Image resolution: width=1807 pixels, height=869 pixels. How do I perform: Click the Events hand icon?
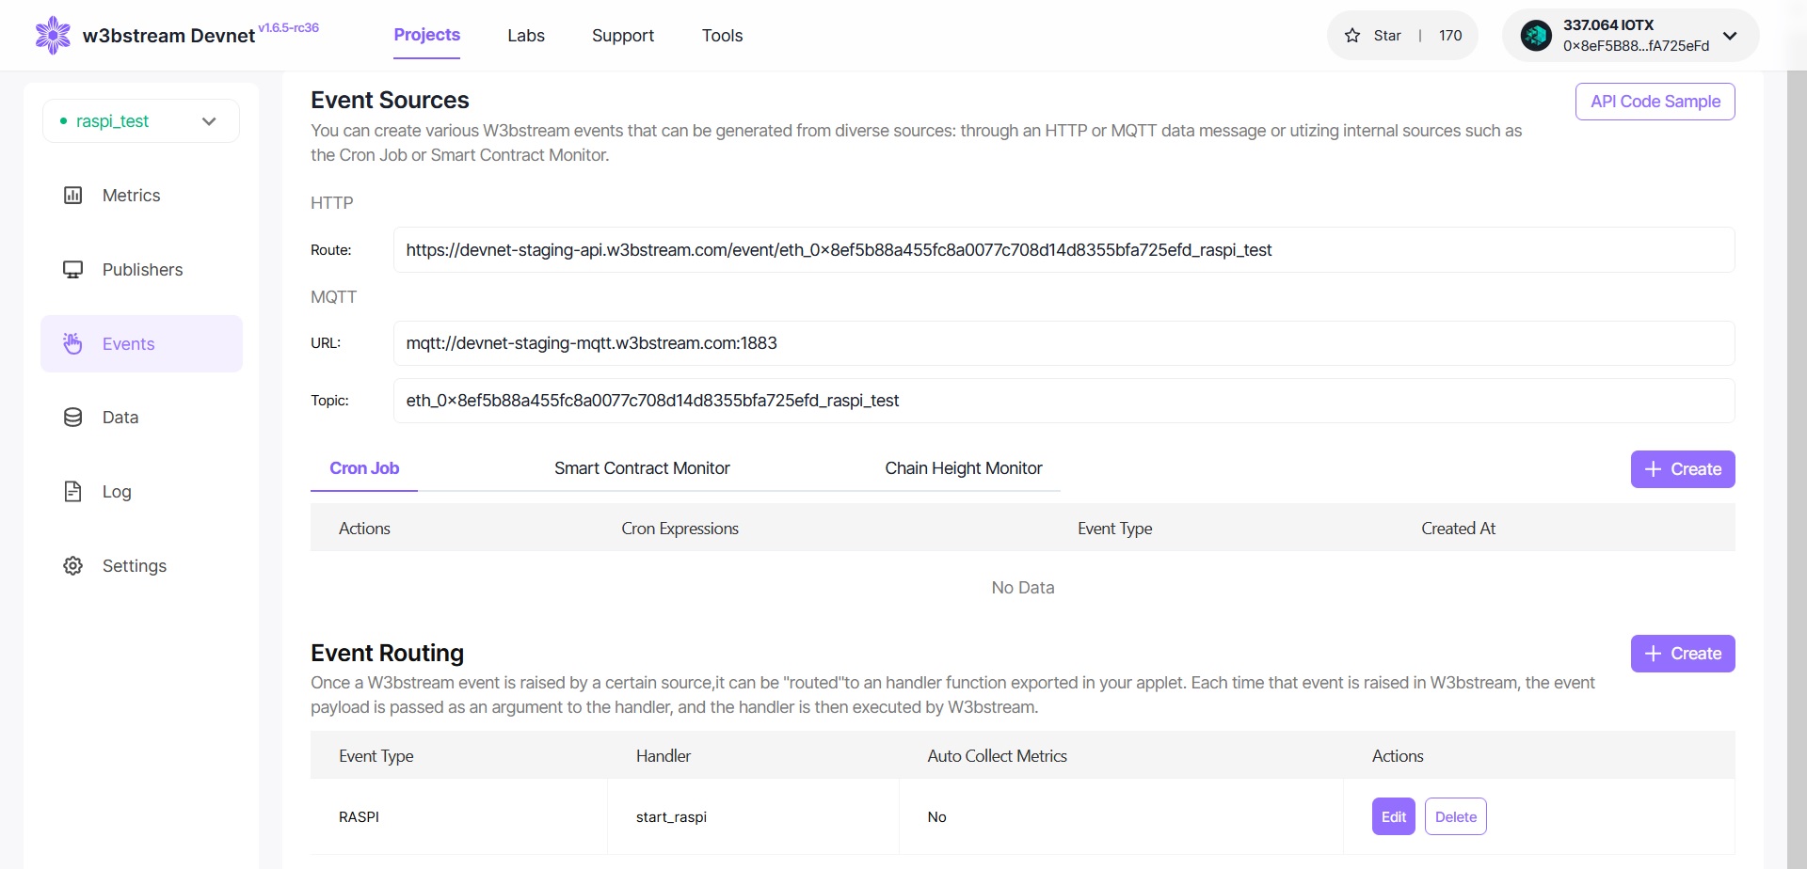(72, 343)
